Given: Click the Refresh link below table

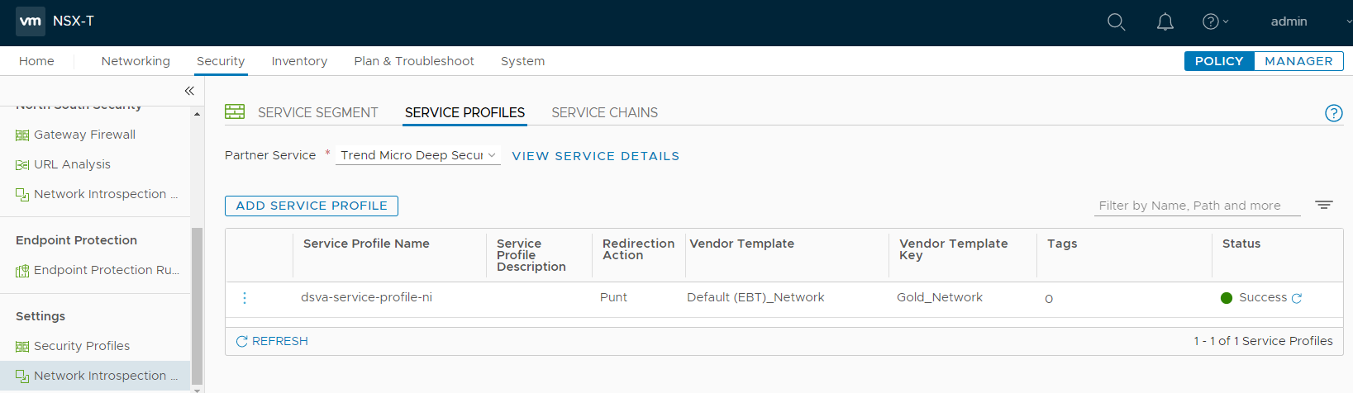Looking at the screenshot, I should click(x=272, y=341).
